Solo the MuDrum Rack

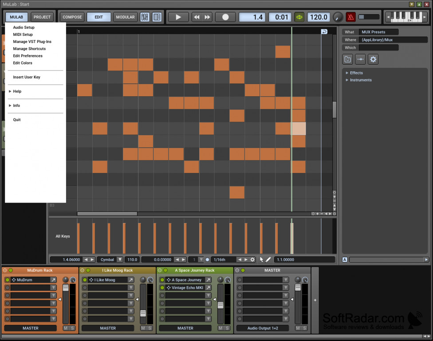[73, 328]
